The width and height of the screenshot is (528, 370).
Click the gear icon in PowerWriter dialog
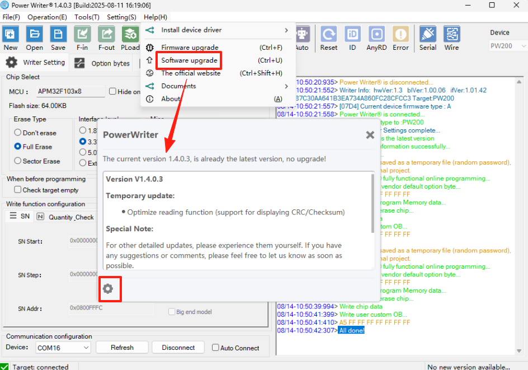point(108,289)
